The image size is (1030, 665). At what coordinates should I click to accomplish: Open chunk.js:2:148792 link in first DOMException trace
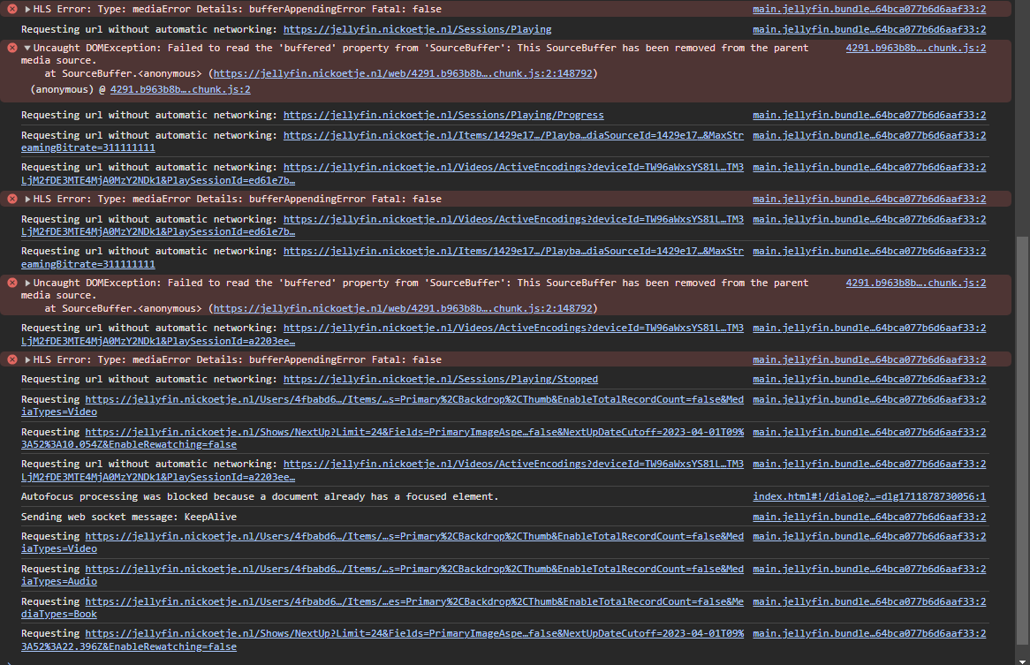click(403, 73)
